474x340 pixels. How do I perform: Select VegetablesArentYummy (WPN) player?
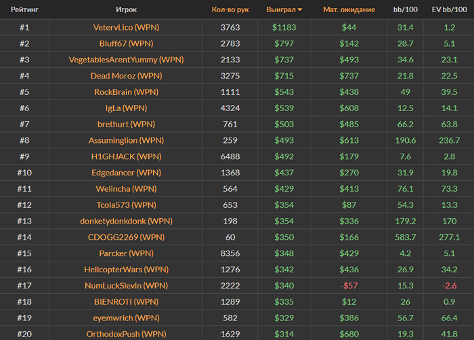point(126,60)
